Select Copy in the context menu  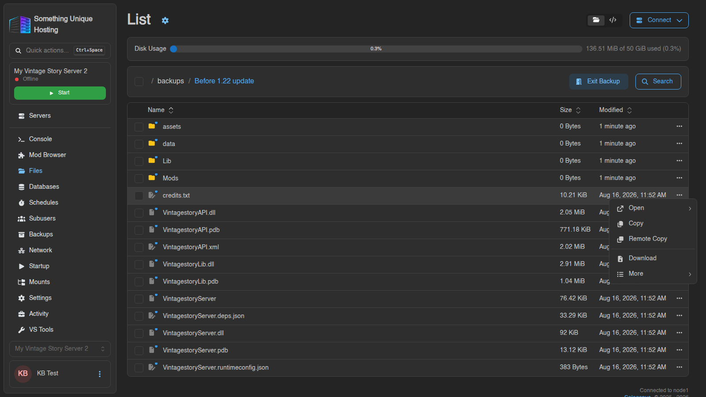point(653,224)
